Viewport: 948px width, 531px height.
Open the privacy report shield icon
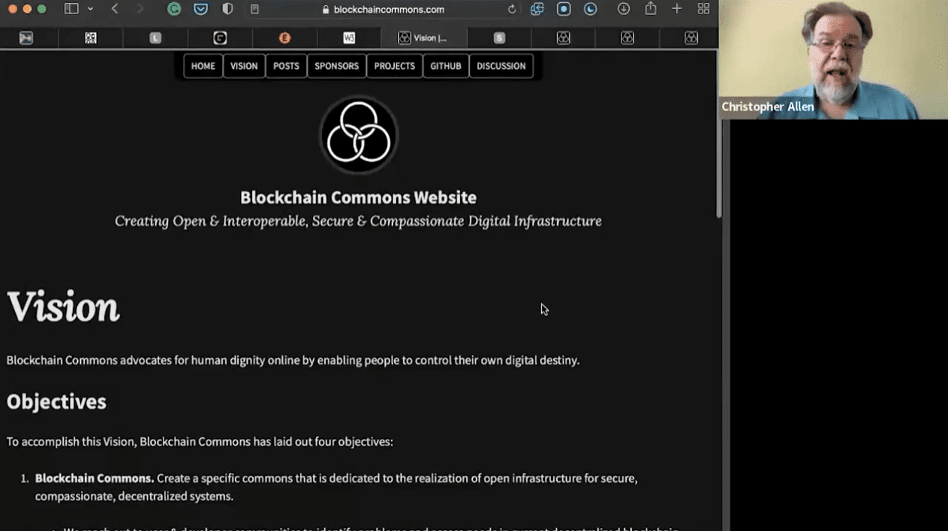point(227,9)
